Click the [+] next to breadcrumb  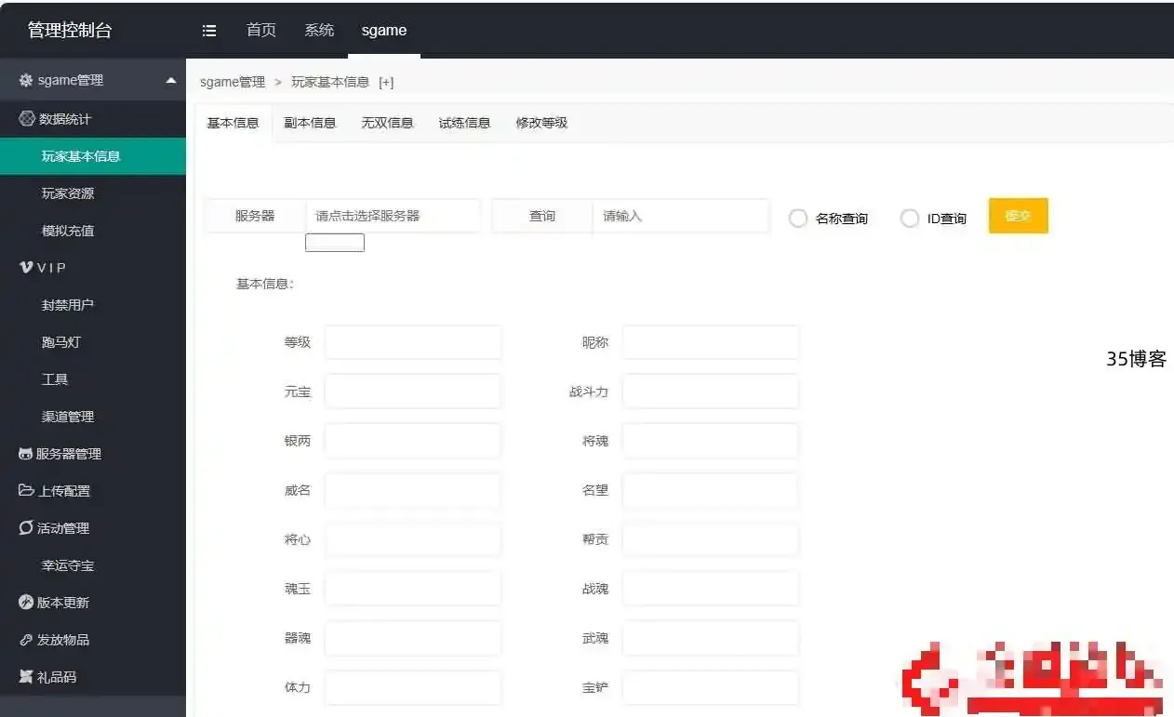click(386, 82)
